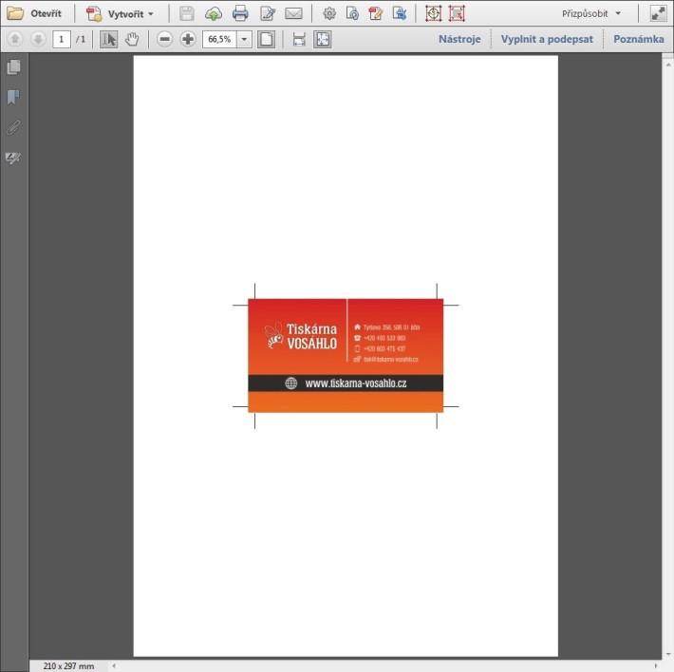Open the settings gear icon
674x672 pixels.
(x=329, y=13)
